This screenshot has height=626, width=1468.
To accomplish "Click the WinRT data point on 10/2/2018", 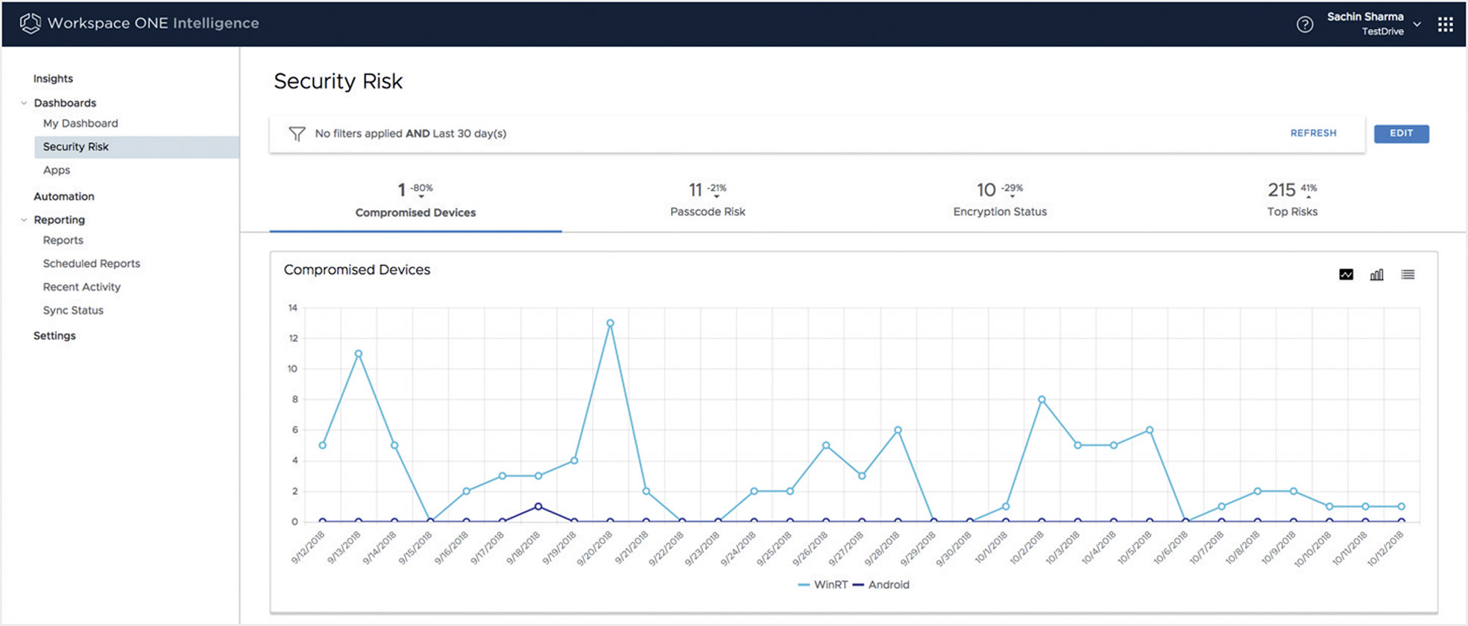I will (x=1042, y=399).
